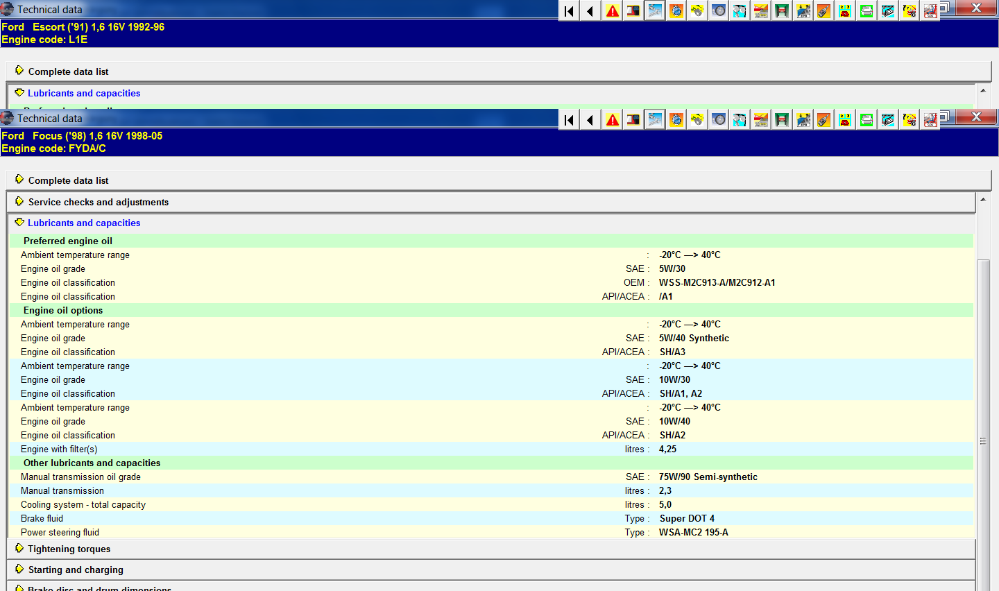Click the warning triangle icon in Escort window toolbar
999x591 pixels.
pos(612,11)
